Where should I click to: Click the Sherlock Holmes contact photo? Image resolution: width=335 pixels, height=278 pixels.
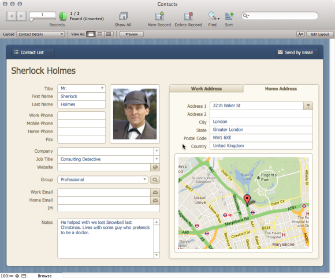(135, 114)
